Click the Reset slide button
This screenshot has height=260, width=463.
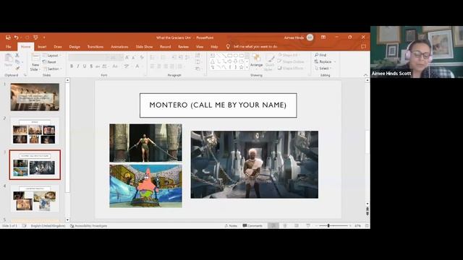(50, 62)
